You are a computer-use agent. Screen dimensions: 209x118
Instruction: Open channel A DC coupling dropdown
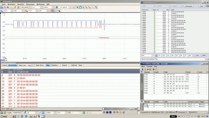(23, 11)
